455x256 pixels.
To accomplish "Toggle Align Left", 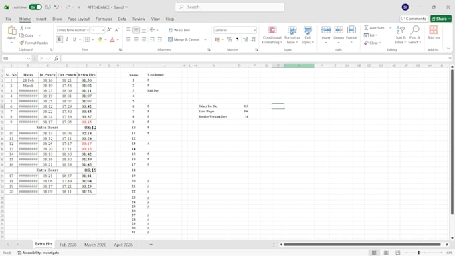I will coord(128,39).
